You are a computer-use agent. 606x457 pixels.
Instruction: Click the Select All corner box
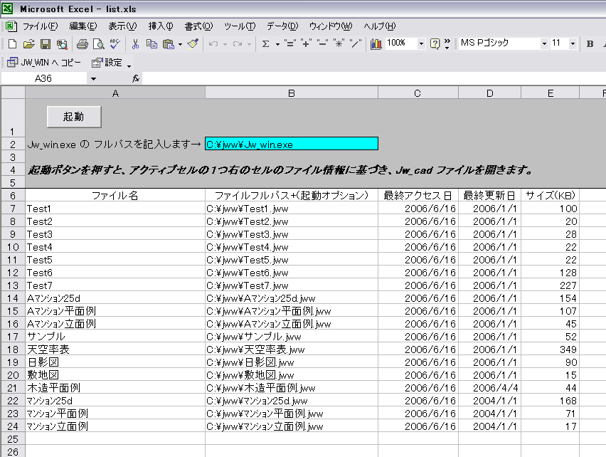tap(13, 93)
